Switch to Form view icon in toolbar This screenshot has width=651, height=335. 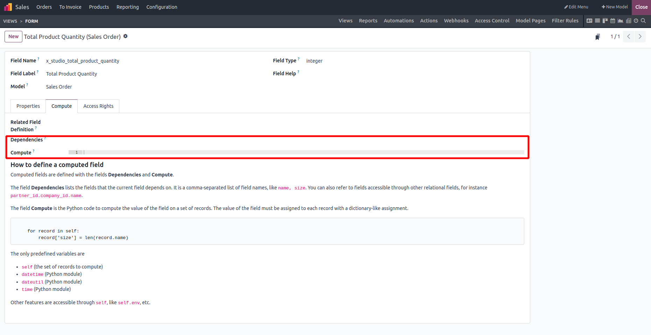(x=589, y=21)
